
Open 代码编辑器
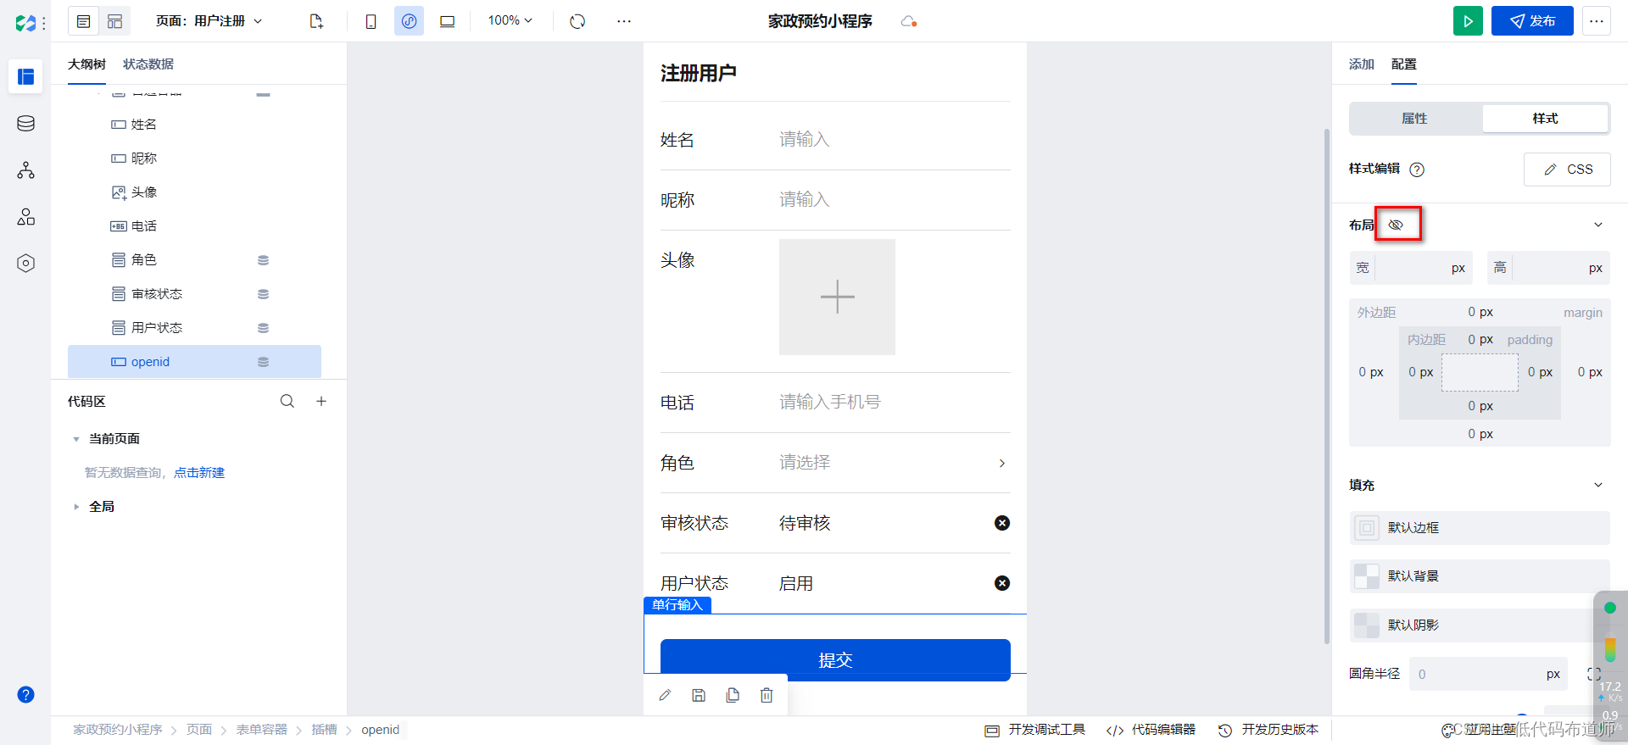pyautogui.click(x=1151, y=730)
